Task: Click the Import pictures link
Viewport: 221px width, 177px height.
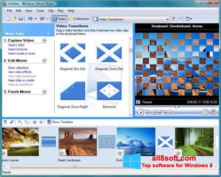Action: point(18,49)
